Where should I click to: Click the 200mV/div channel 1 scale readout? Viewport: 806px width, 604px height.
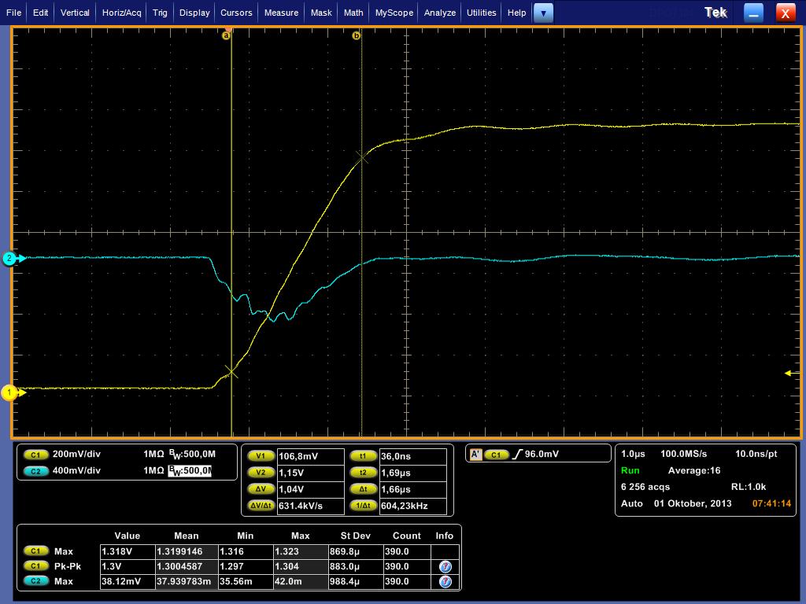pos(76,454)
